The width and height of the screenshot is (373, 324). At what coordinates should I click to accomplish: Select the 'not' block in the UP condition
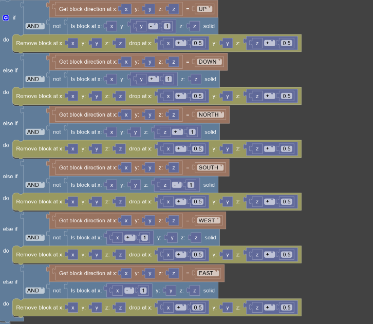(x=57, y=26)
